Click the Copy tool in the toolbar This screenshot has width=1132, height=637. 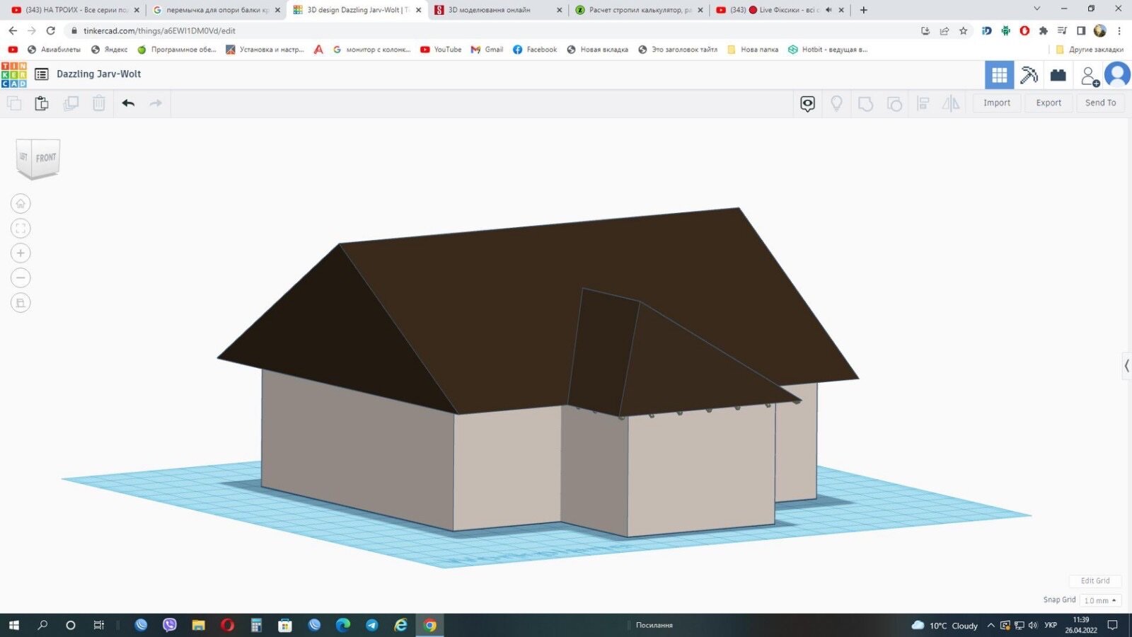[x=14, y=103]
